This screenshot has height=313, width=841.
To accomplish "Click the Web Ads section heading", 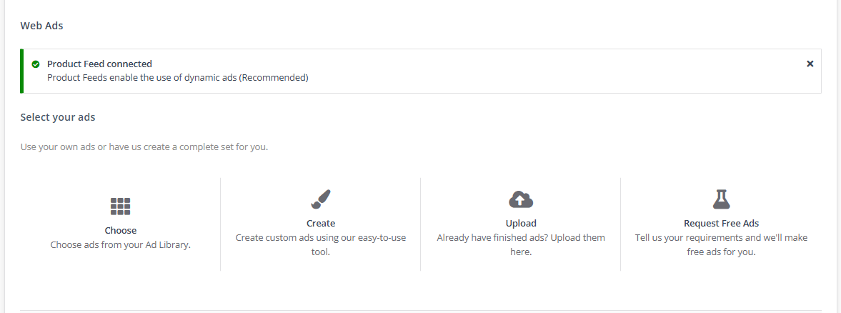I will [41, 26].
